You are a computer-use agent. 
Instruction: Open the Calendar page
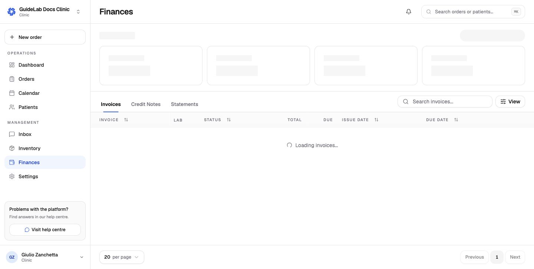pos(45,93)
